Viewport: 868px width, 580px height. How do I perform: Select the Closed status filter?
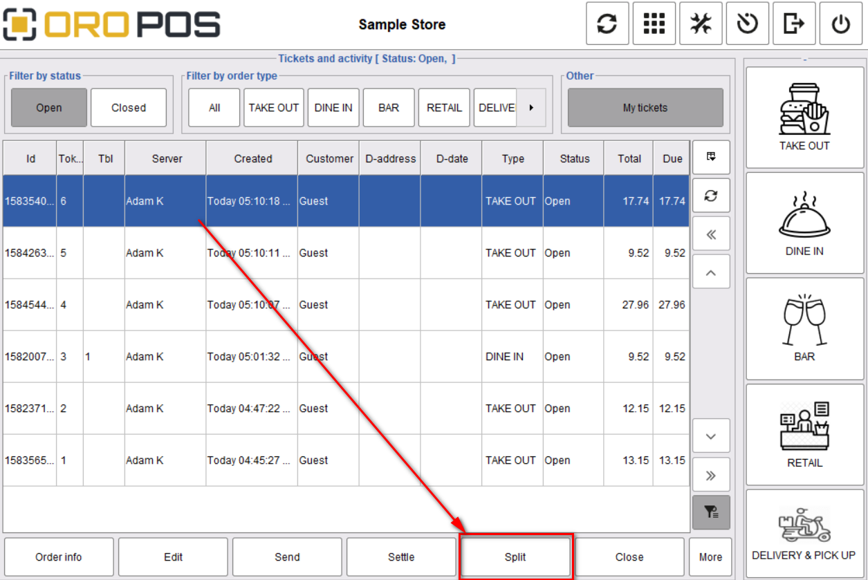click(x=129, y=108)
